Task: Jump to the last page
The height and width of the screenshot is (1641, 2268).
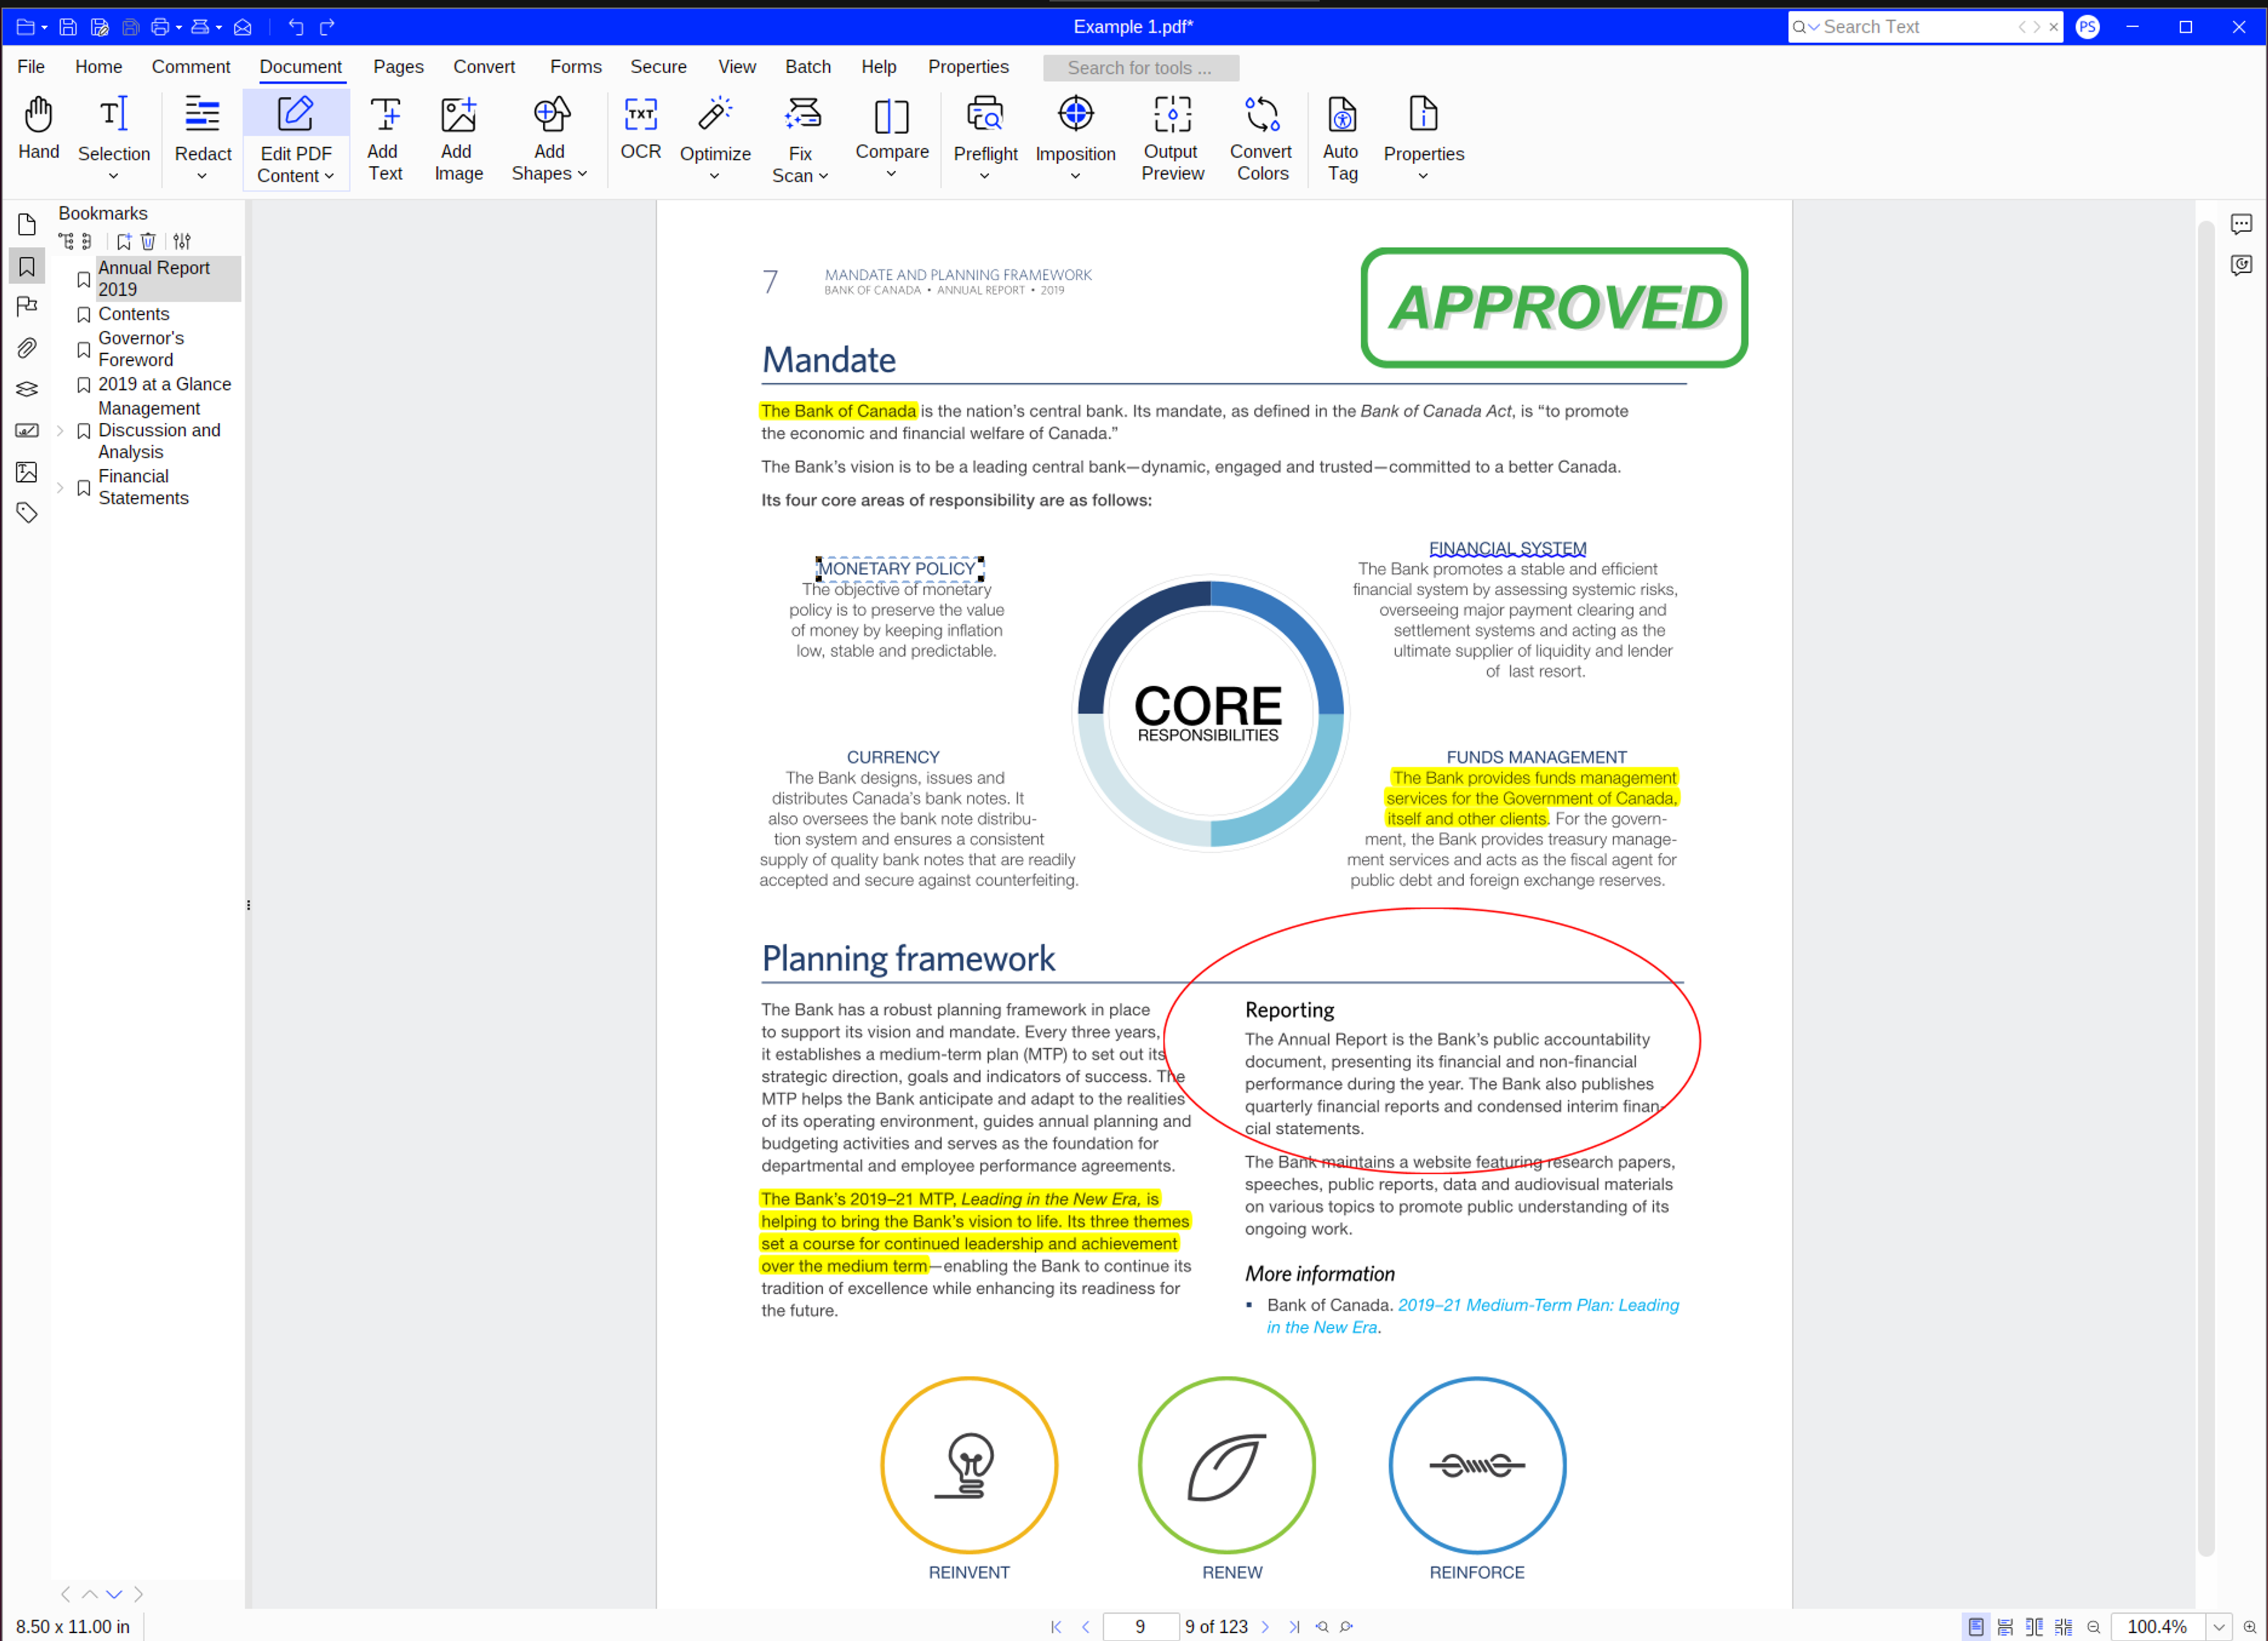Action: [1294, 1626]
